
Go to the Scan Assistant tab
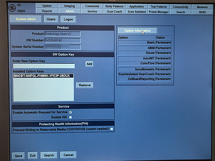click(x=137, y=12)
